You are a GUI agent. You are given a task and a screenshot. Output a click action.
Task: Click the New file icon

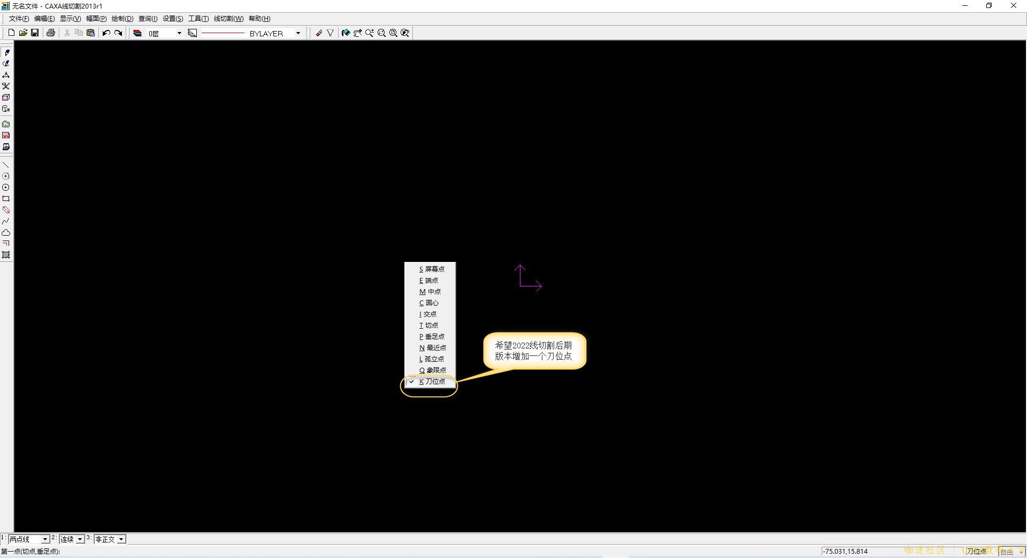tap(11, 33)
